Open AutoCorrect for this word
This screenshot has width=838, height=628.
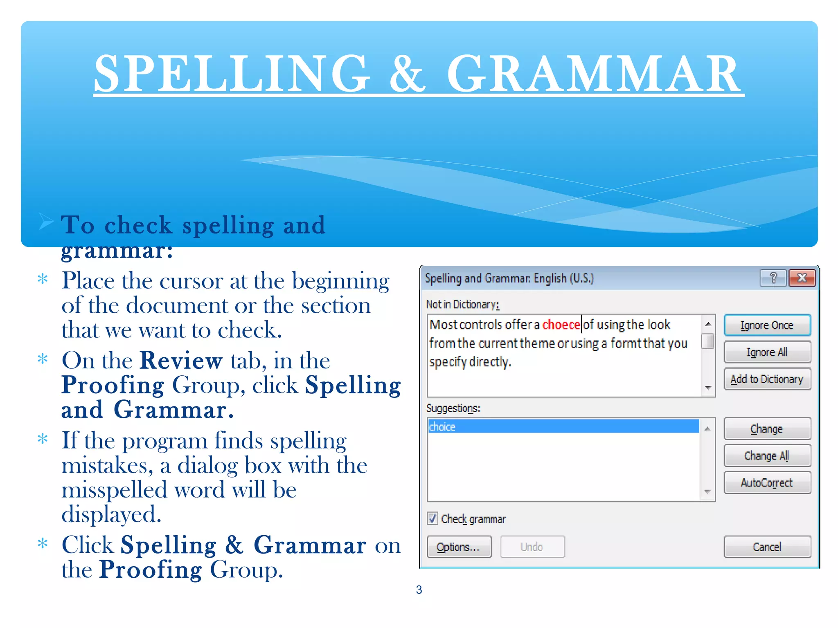767,482
